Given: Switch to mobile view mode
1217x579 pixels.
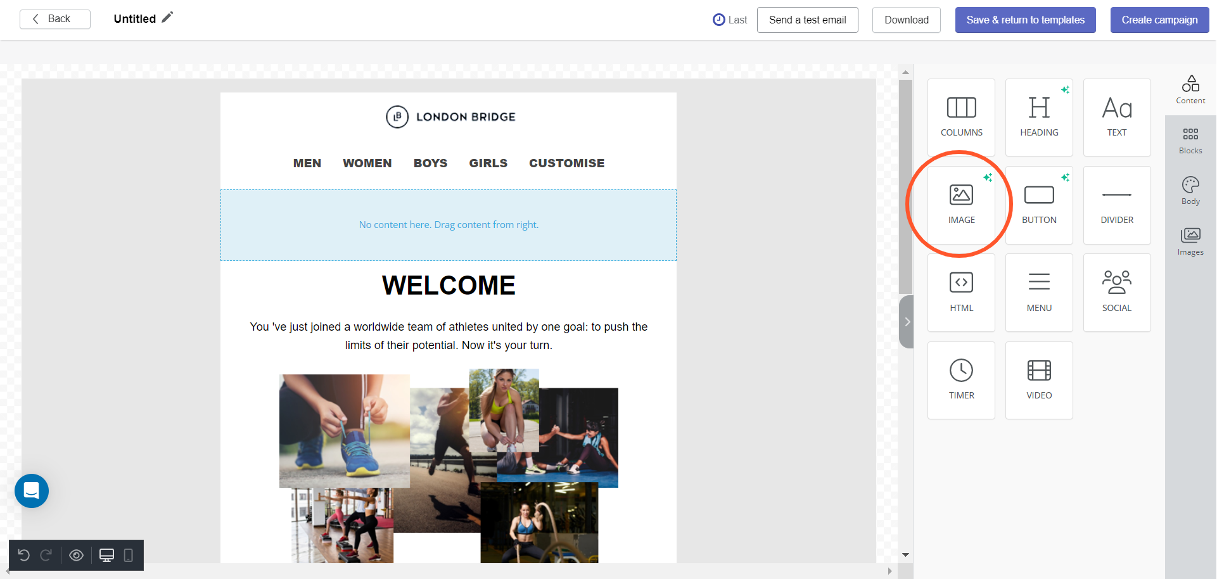Looking at the screenshot, I should tap(128, 556).
